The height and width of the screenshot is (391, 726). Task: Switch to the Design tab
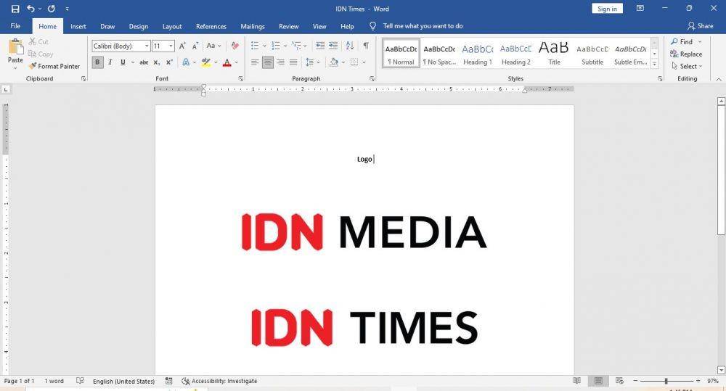(139, 26)
